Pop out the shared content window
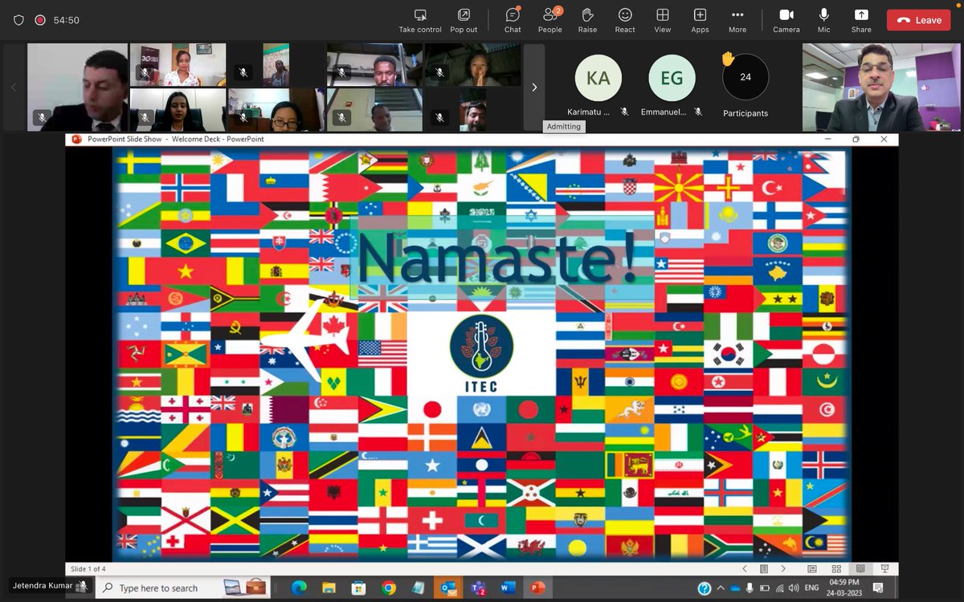The image size is (964, 602). [464, 20]
